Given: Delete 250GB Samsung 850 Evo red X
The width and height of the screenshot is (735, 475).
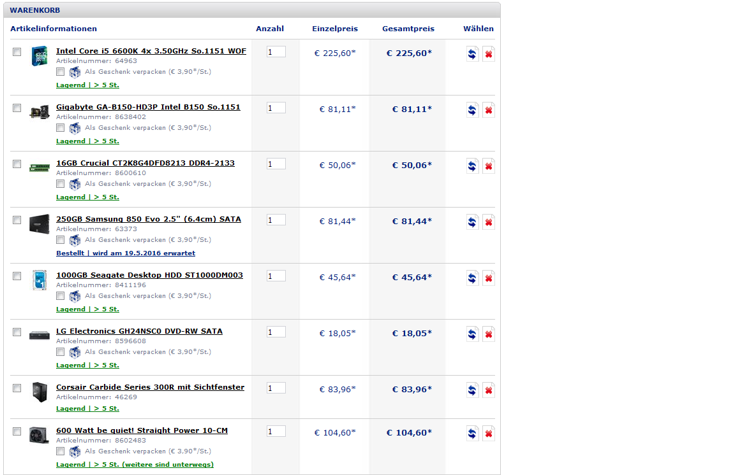Looking at the screenshot, I should point(489,222).
